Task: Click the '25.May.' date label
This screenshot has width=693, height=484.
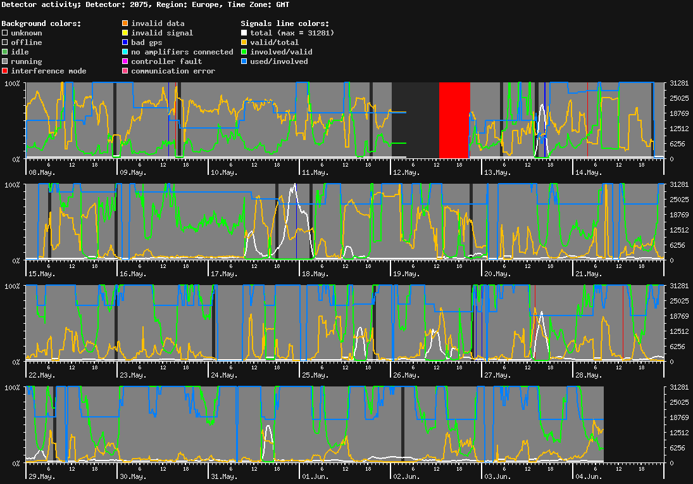Action: (315, 375)
